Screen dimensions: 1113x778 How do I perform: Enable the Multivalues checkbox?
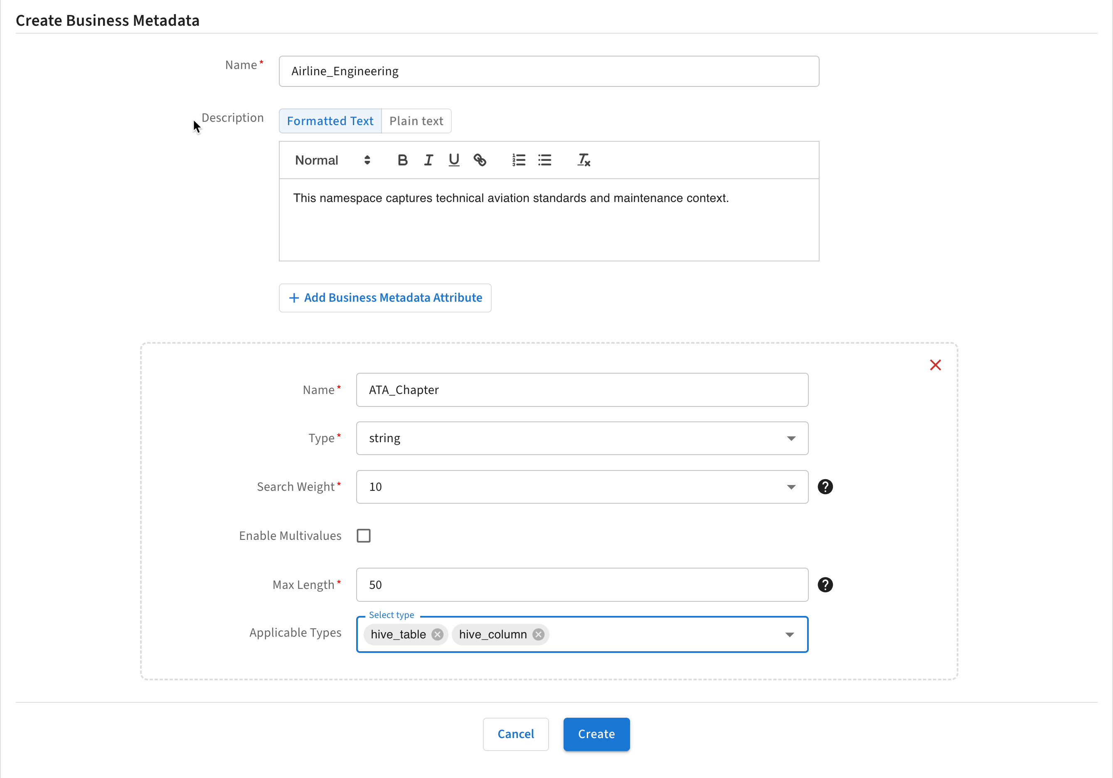[x=364, y=536]
